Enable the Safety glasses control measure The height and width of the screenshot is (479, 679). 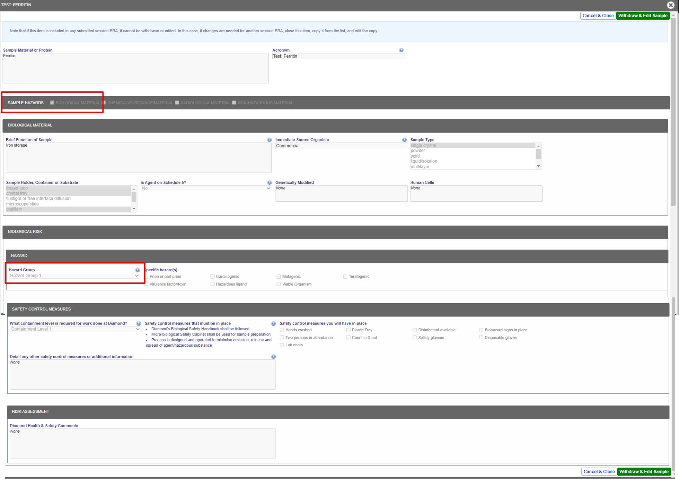[x=414, y=338]
